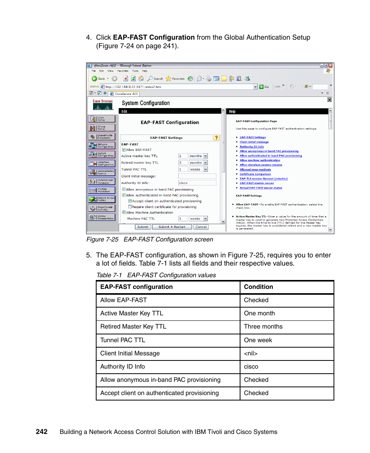Toggle Allow EAP-FAST checkbox

click(124, 150)
